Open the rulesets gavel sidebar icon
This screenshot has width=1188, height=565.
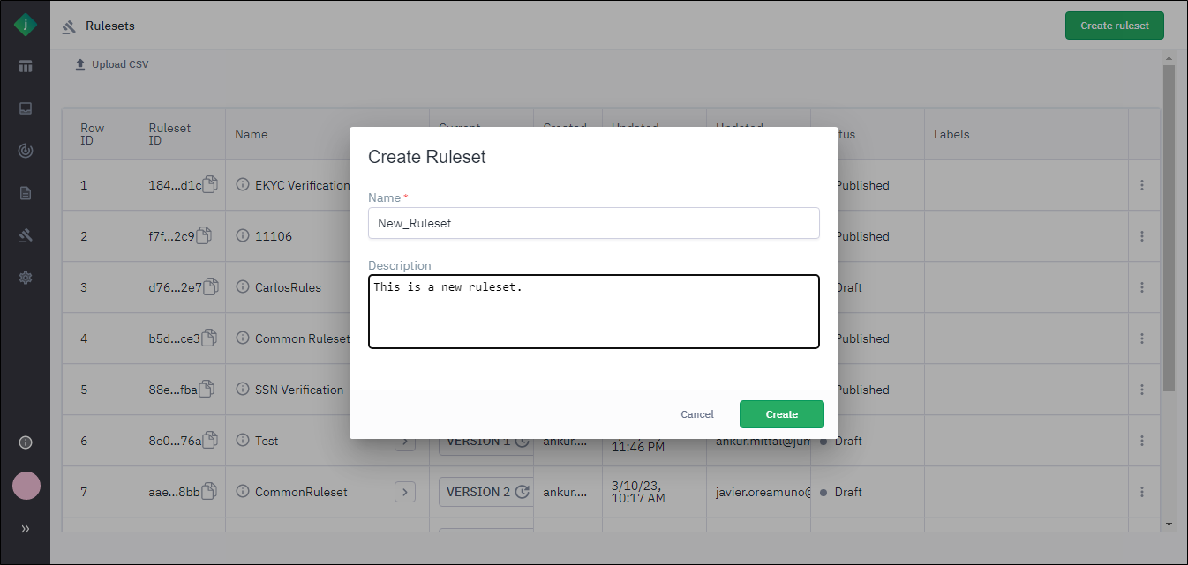pyautogui.click(x=26, y=235)
